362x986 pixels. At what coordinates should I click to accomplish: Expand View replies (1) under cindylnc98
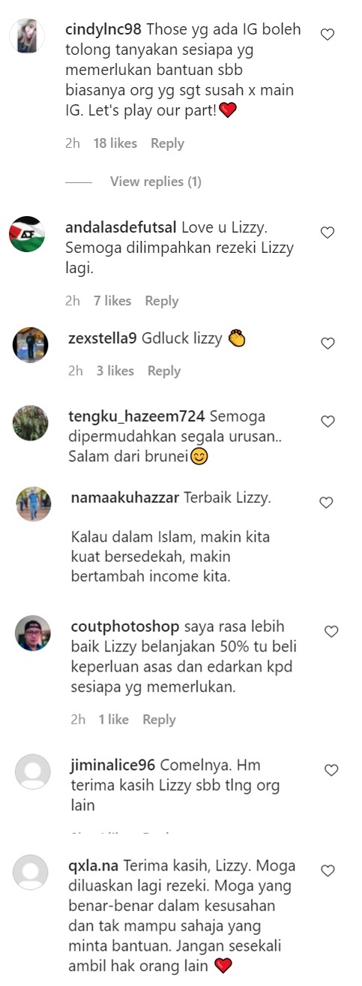(156, 182)
